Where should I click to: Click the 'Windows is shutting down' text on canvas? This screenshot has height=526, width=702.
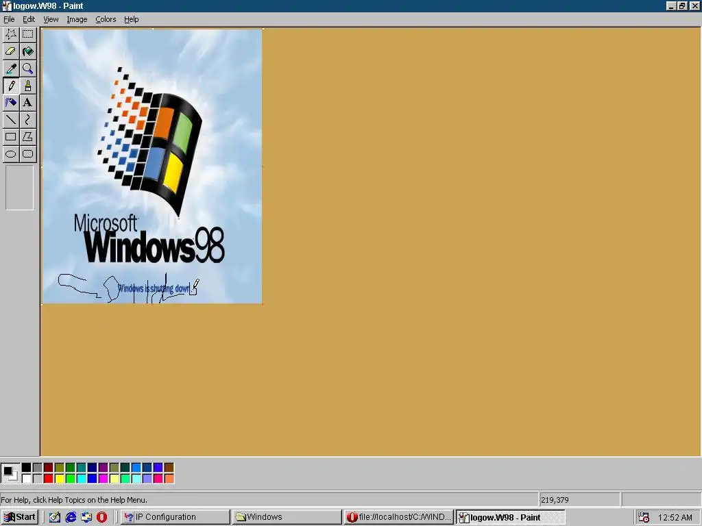point(154,288)
